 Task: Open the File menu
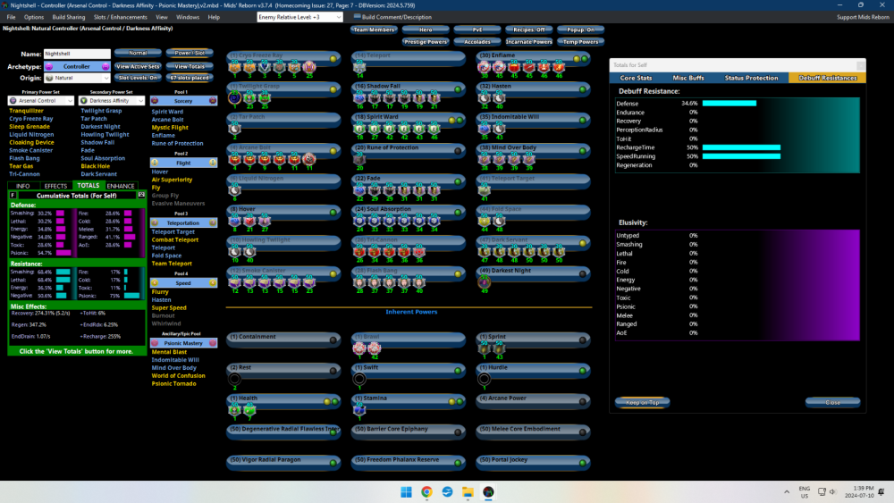(x=11, y=17)
